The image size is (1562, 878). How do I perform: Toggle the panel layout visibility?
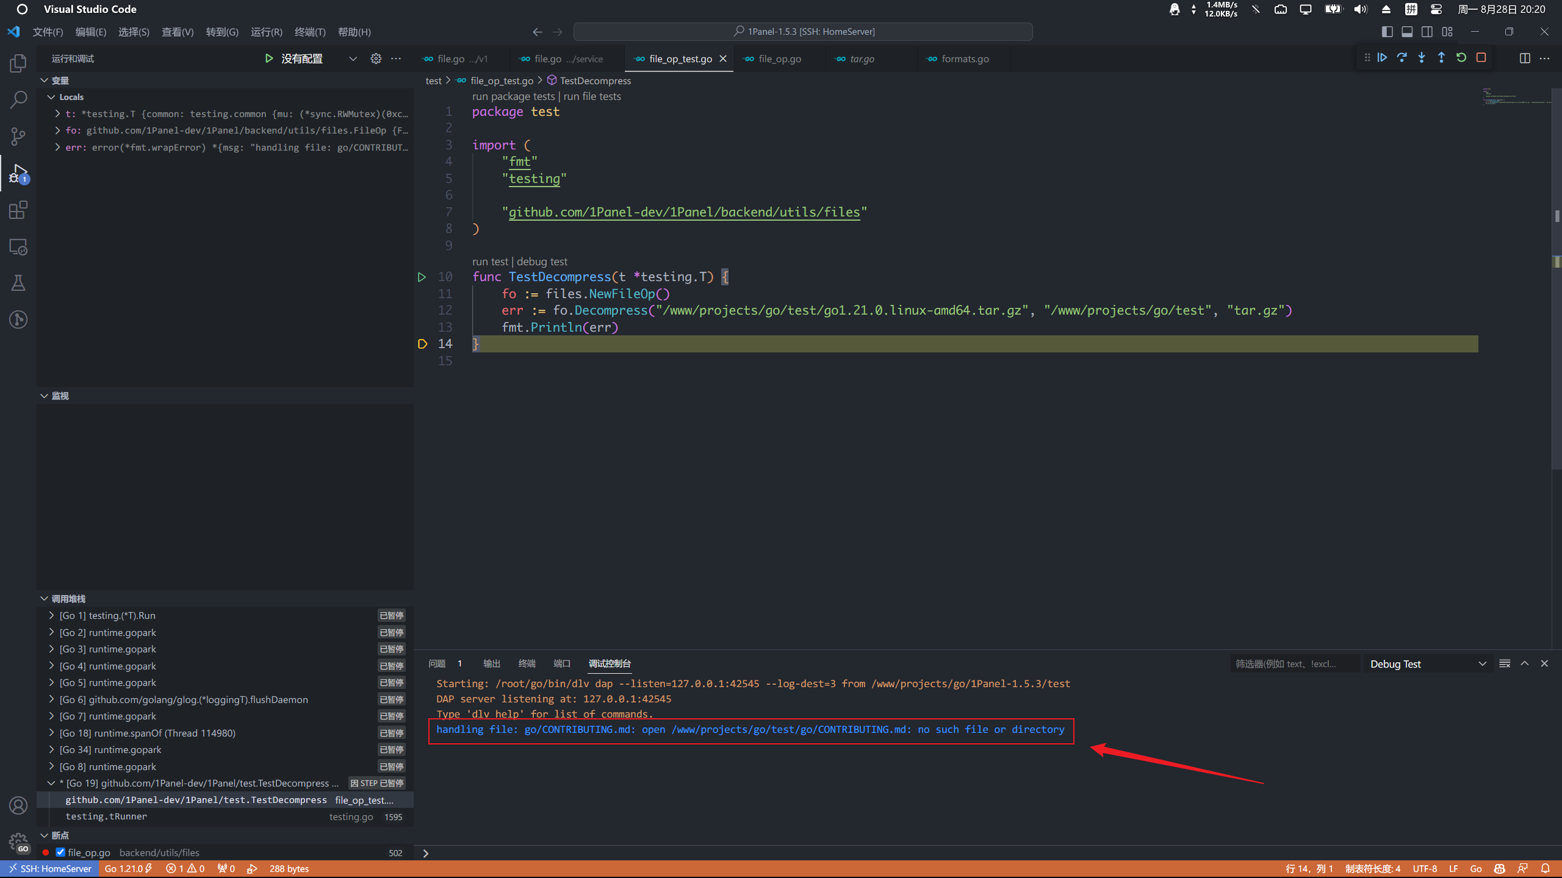point(1407,32)
